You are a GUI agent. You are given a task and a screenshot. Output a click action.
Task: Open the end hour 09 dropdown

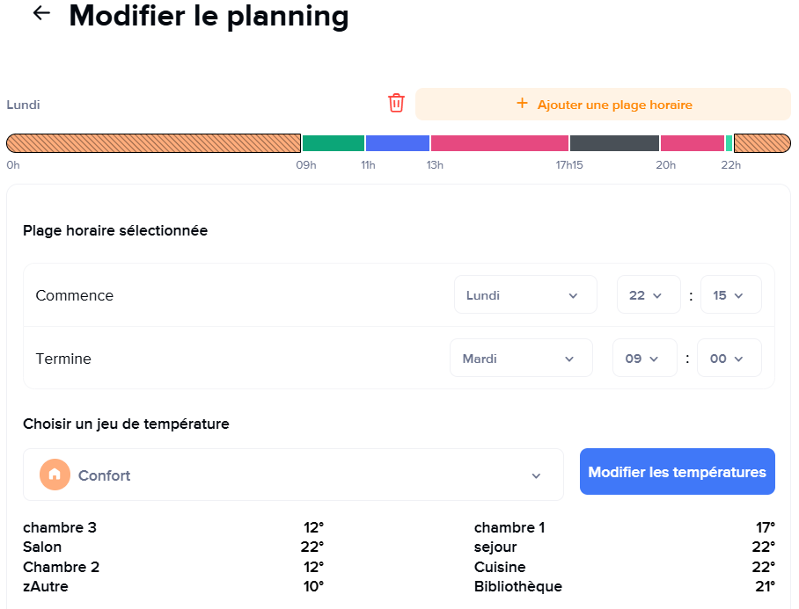(644, 359)
